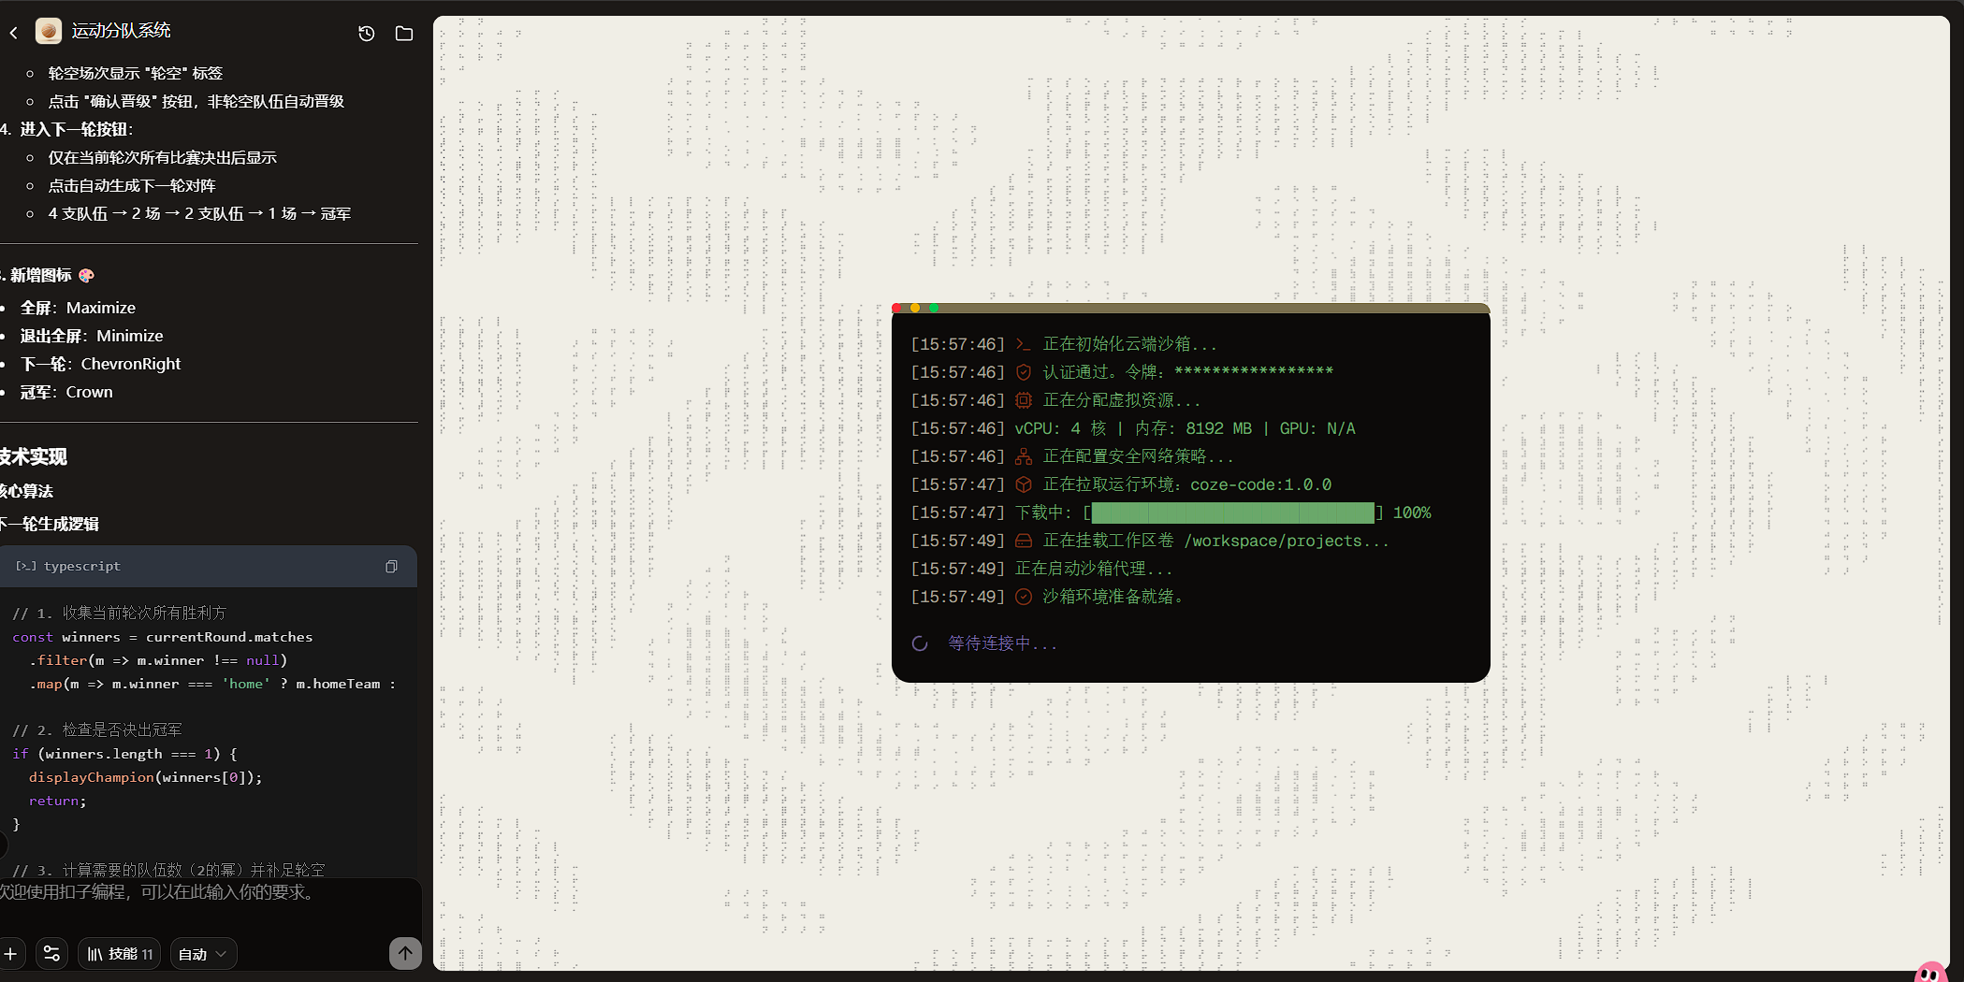Click the const winners code line
Viewport: 1964px width, 982px height.
tap(163, 637)
